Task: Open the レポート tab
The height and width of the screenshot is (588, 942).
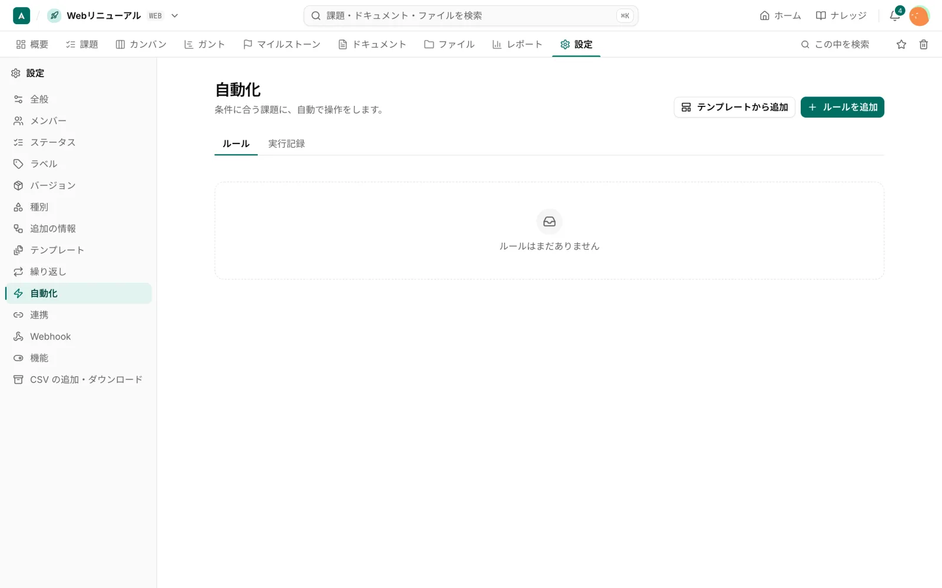Action: 517,44
